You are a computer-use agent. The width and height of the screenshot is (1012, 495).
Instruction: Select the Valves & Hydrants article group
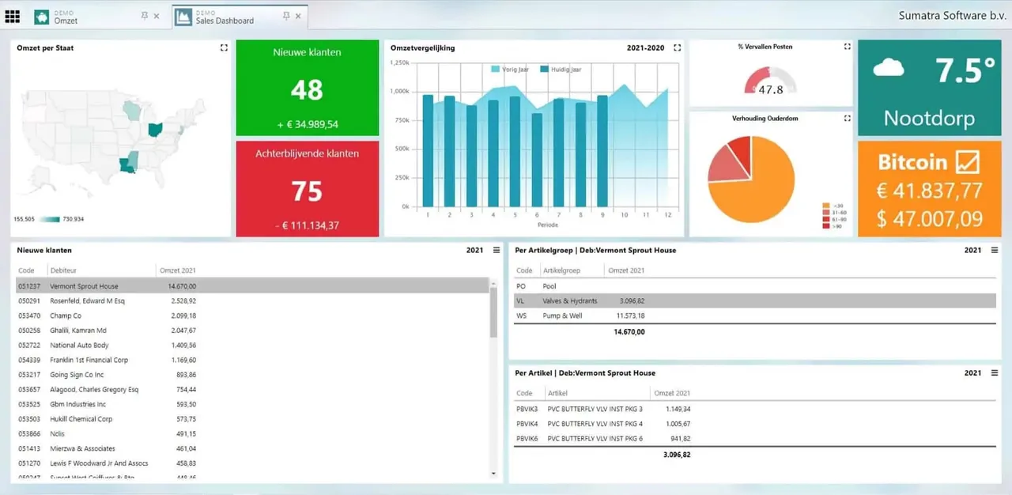[755, 300]
